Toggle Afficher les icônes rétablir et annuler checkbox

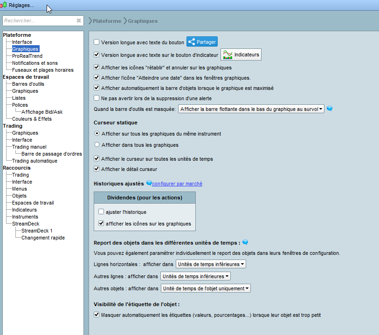pyautogui.click(x=96, y=67)
